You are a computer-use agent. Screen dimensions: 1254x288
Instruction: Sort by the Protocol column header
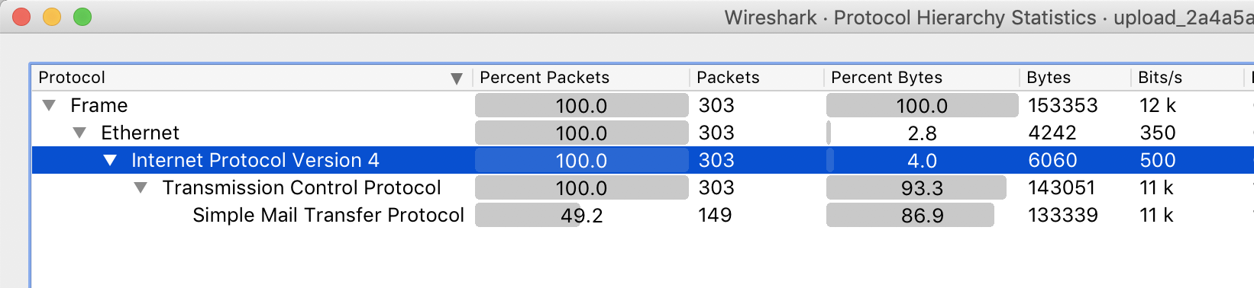[x=72, y=78]
